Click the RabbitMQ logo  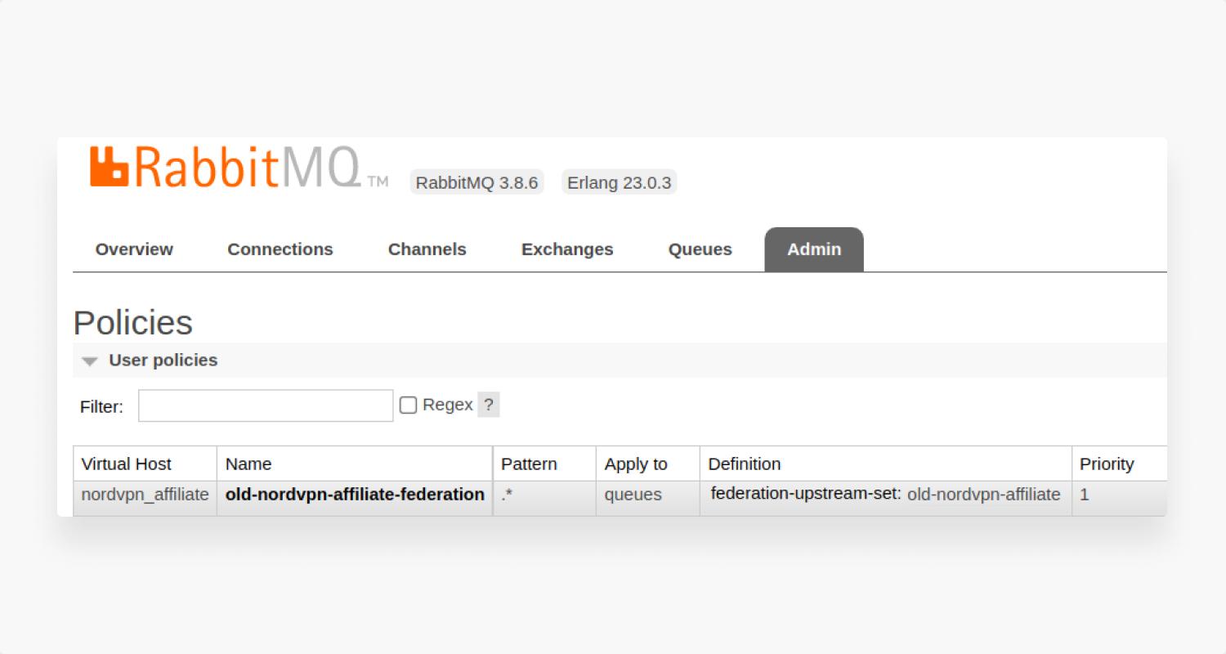[239, 168]
